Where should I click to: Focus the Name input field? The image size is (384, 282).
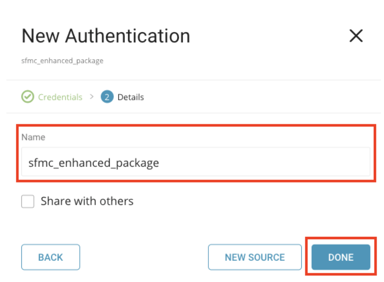[195, 162]
